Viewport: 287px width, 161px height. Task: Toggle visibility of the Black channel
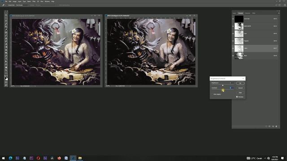(x=233, y=55)
